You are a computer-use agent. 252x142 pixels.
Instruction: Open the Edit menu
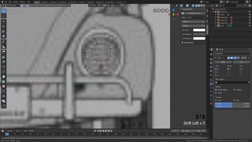point(10,2)
